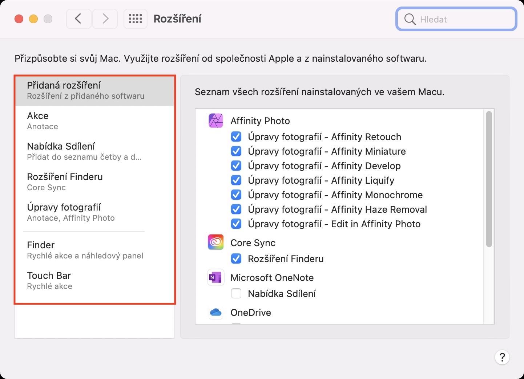Click the 'Seznam všech rozšíření' description text

click(x=320, y=92)
